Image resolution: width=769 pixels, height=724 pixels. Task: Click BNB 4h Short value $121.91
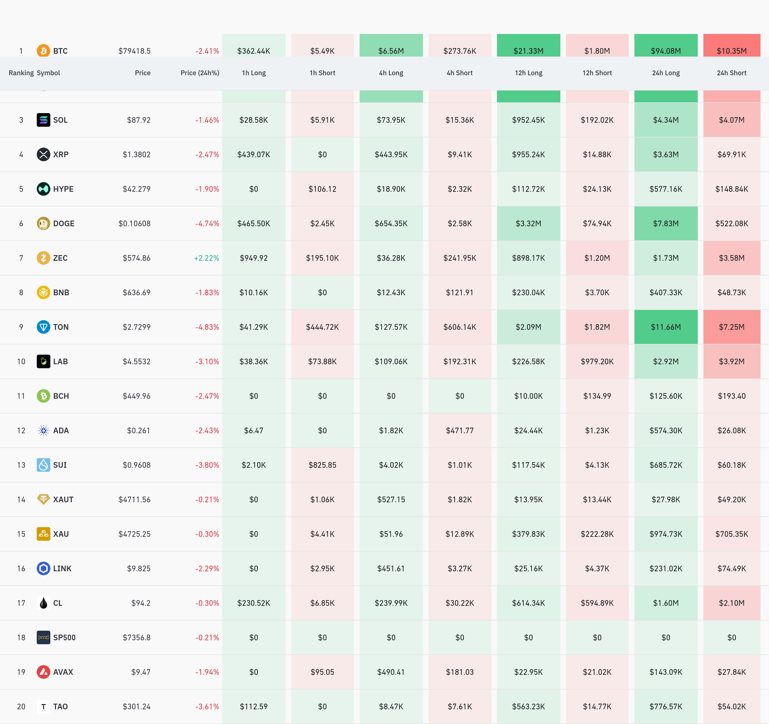459,292
